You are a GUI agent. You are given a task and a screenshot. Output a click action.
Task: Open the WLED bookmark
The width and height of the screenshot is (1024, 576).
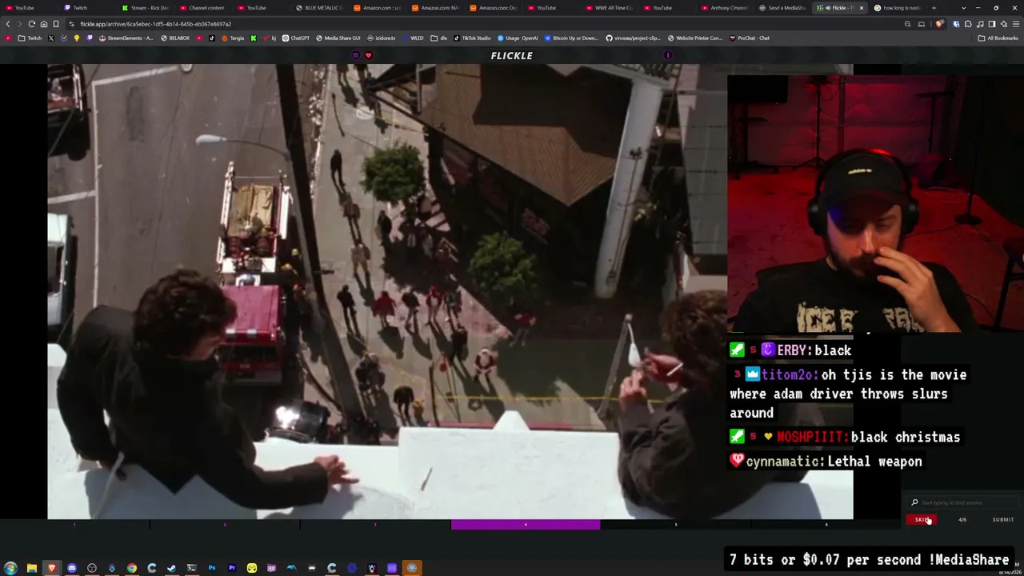pos(413,38)
